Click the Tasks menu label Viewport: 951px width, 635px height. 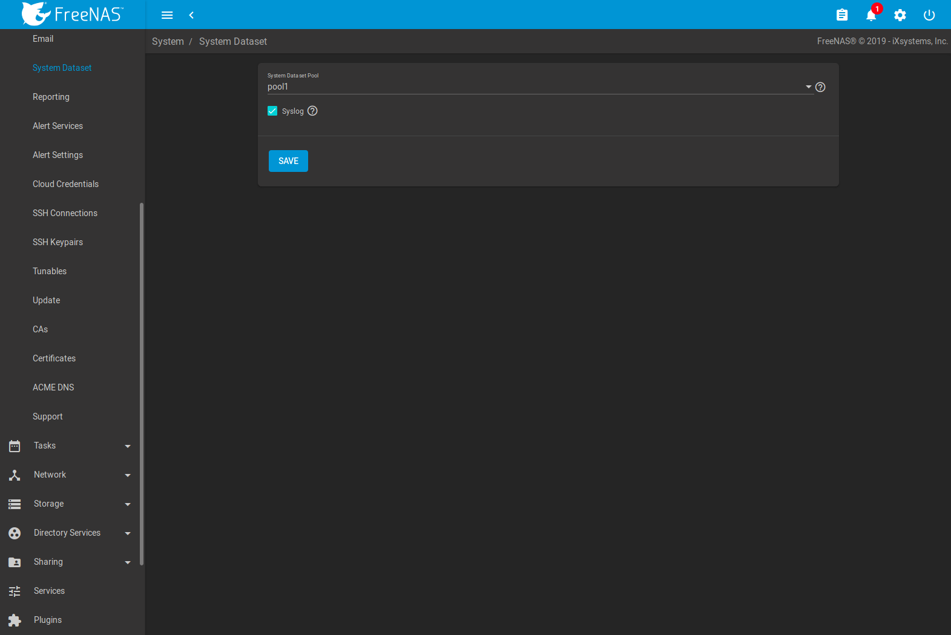point(45,446)
